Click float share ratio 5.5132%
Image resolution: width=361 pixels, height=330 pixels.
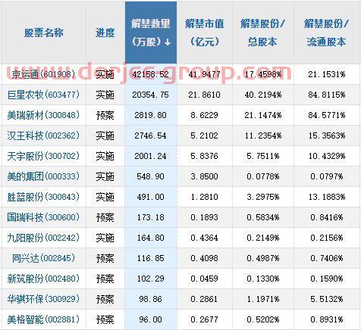pos(327,299)
